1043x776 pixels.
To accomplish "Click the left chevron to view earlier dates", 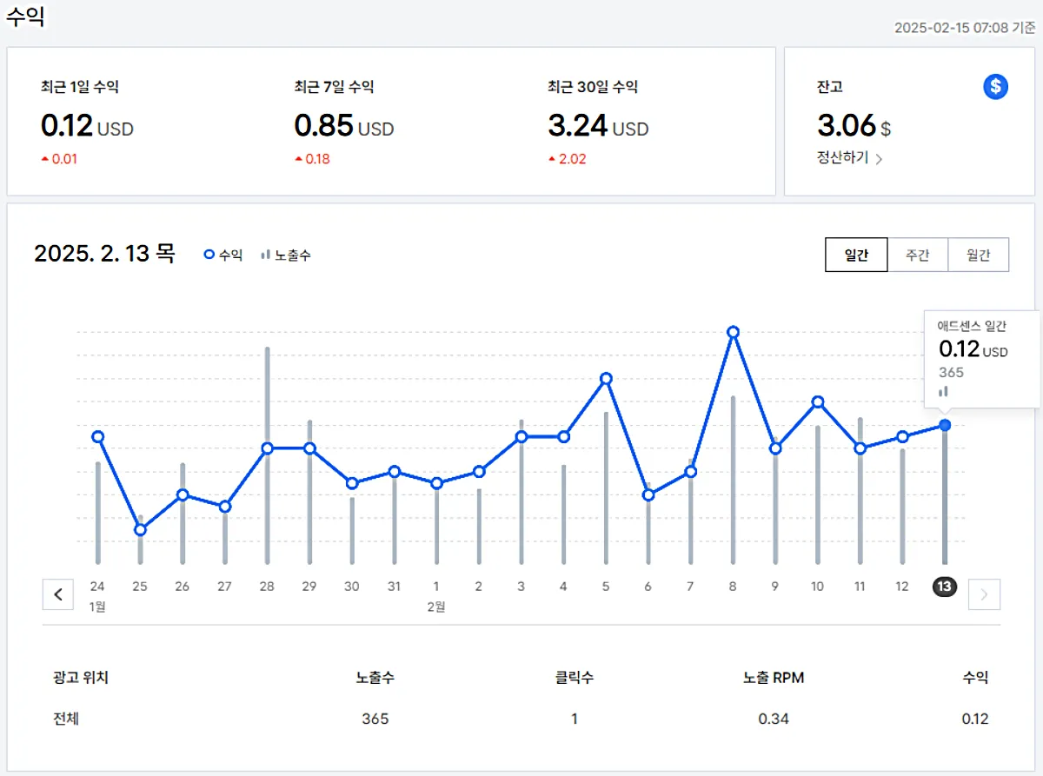I will point(57,594).
